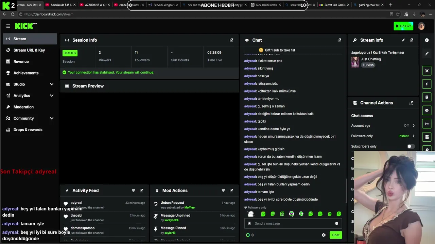Open the chat emoji picker
The image size is (435, 244).
pos(336,223)
